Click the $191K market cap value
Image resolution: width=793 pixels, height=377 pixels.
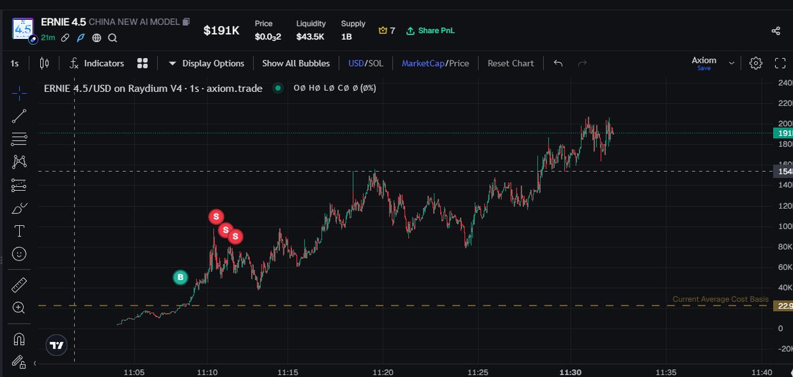(221, 30)
